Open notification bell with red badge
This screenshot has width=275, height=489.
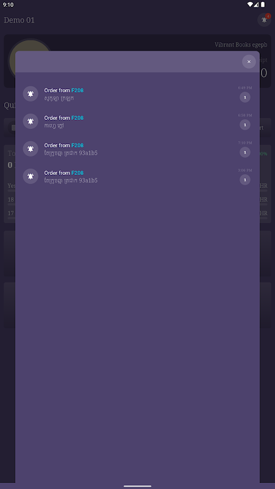(264, 20)
